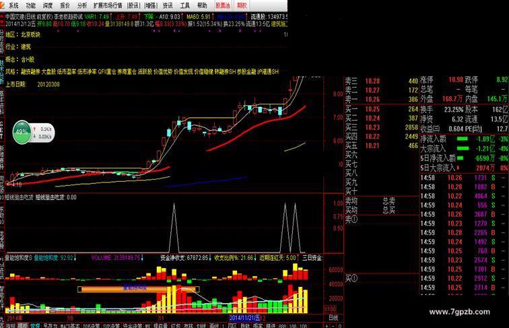This screenshot has width=509, height=328.
Task: Select the 买三 10.23 order row
Action: [382, 127]
